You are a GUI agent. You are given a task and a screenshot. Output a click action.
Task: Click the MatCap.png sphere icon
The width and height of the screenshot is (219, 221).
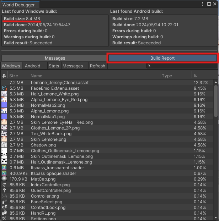pos(4,179)
